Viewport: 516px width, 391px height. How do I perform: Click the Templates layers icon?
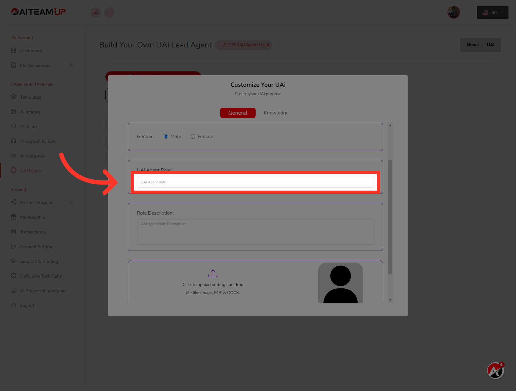[x=14, y=97]
